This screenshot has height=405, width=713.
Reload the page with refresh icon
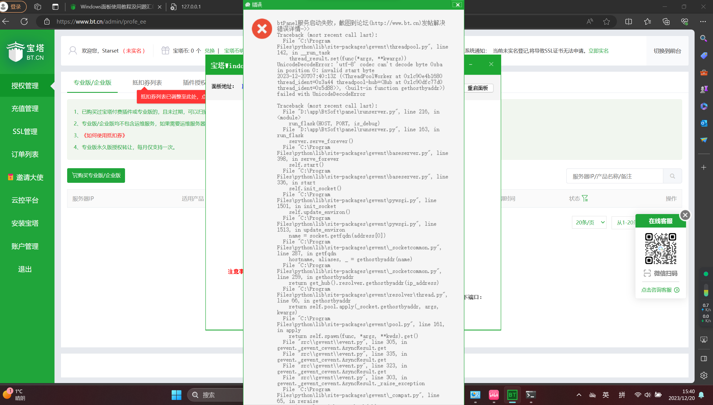point(24,21)
